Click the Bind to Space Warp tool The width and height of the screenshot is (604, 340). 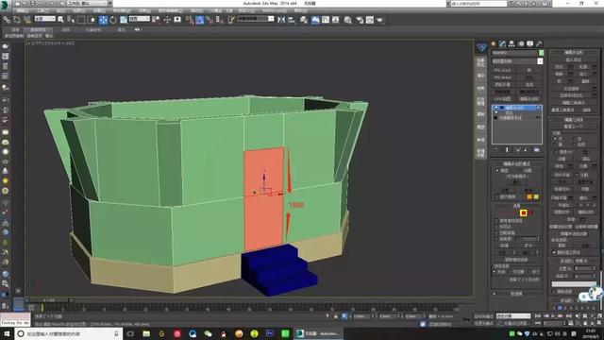pos(27,20)
